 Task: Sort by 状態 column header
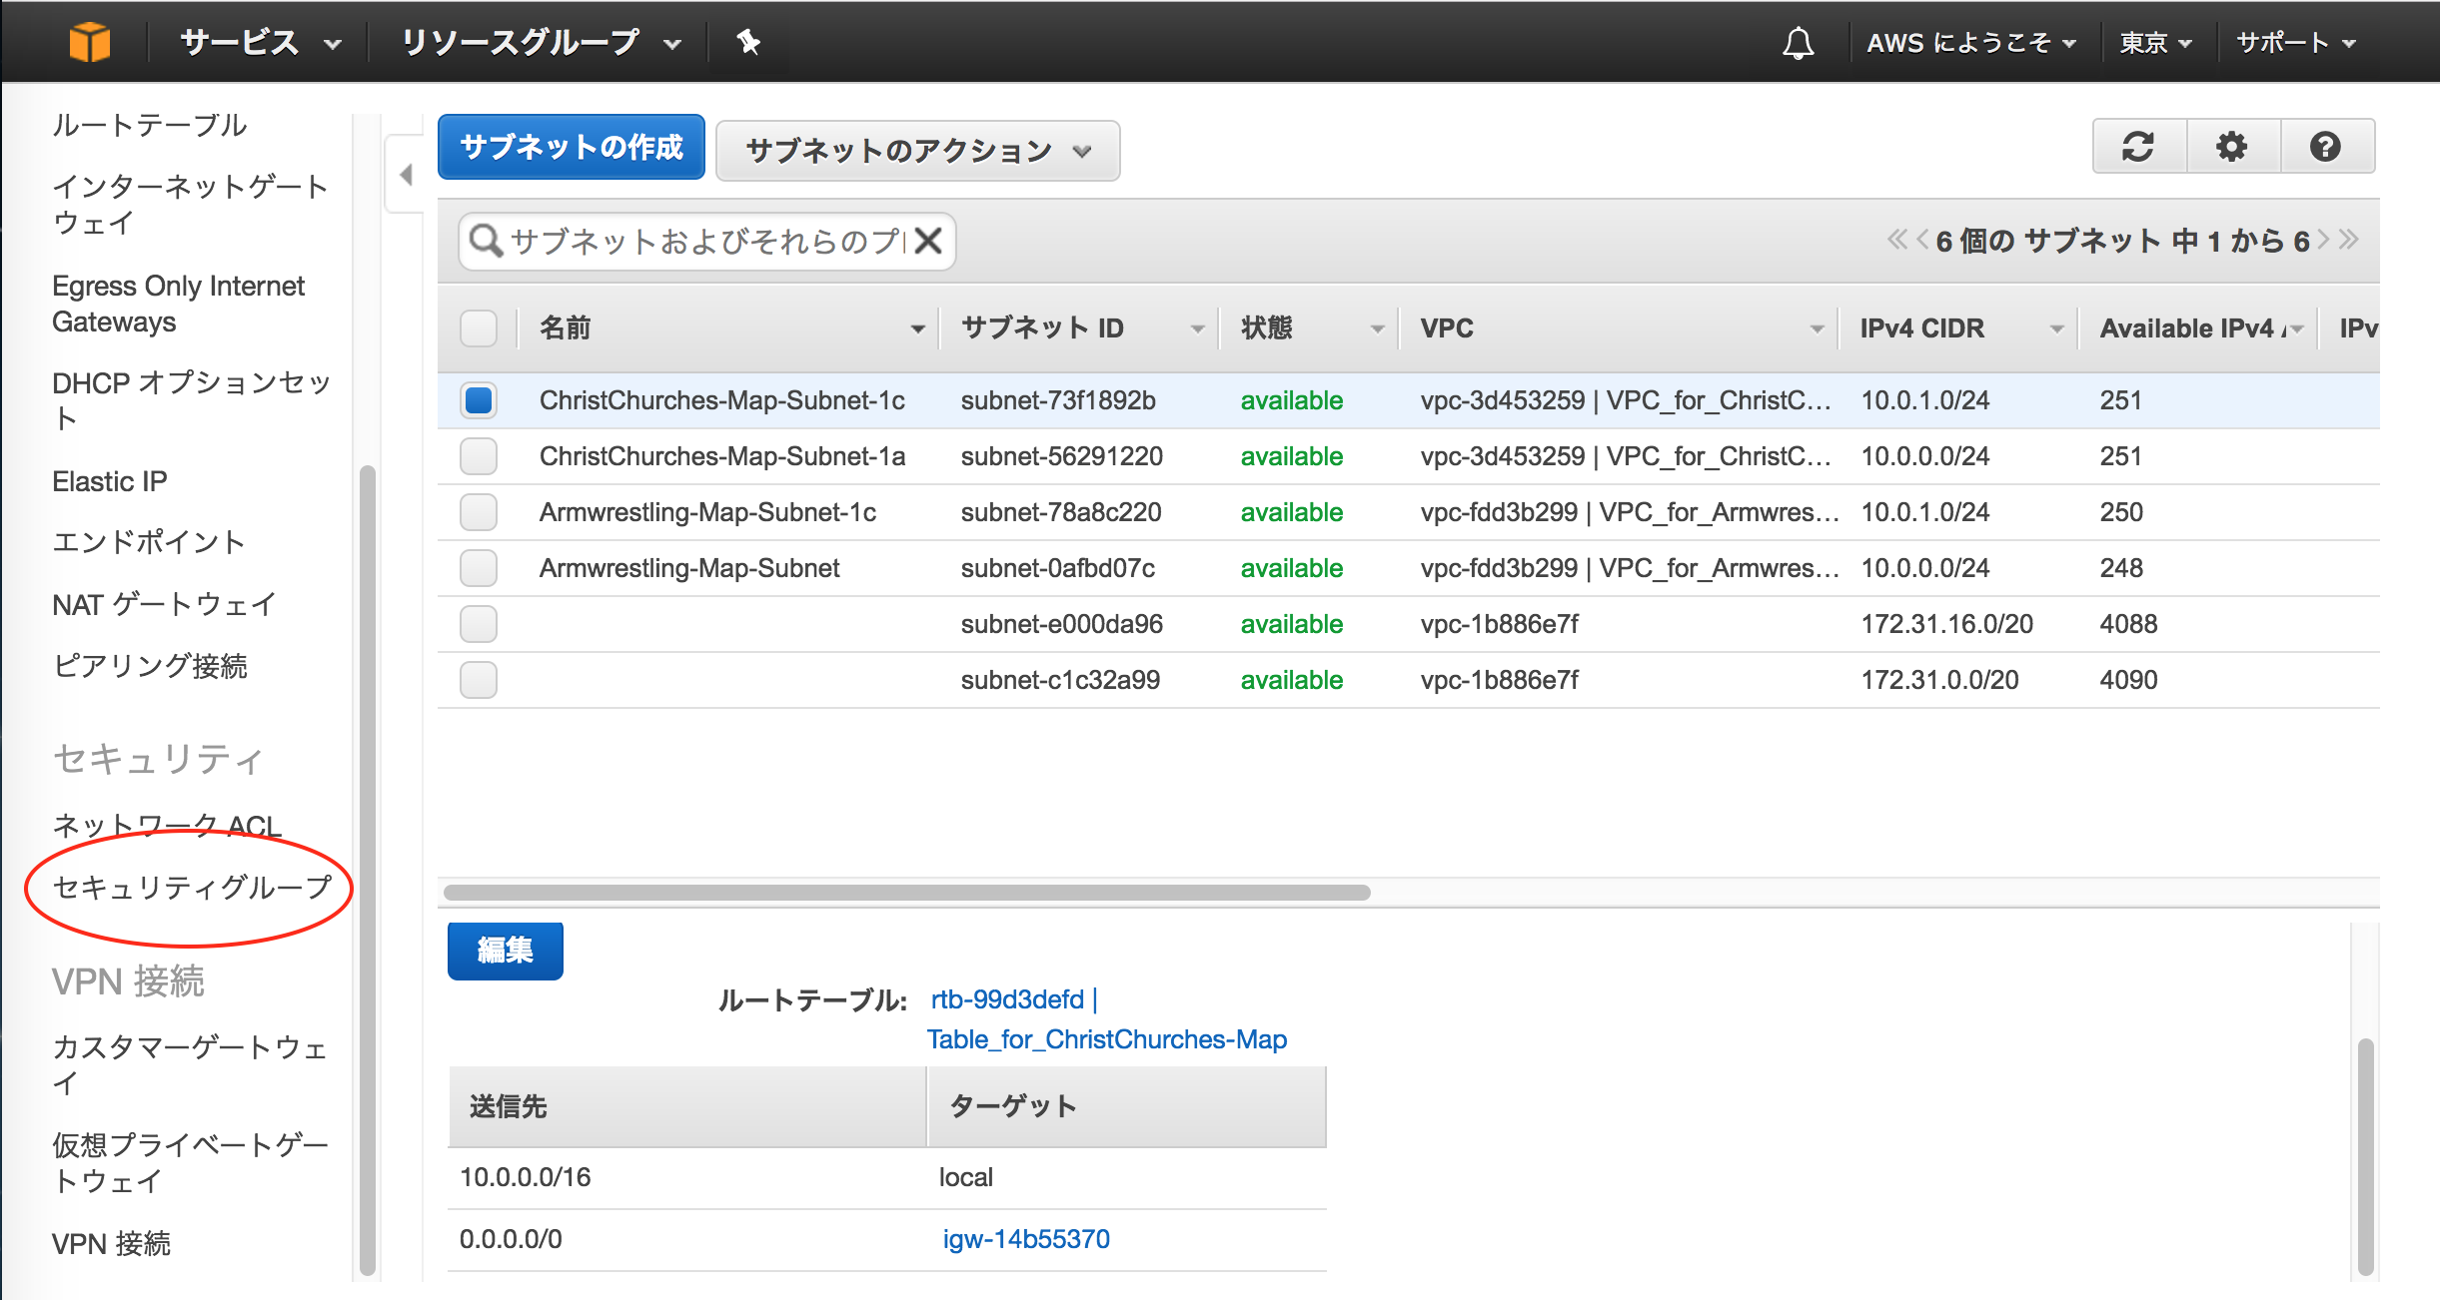[1311, 328]
